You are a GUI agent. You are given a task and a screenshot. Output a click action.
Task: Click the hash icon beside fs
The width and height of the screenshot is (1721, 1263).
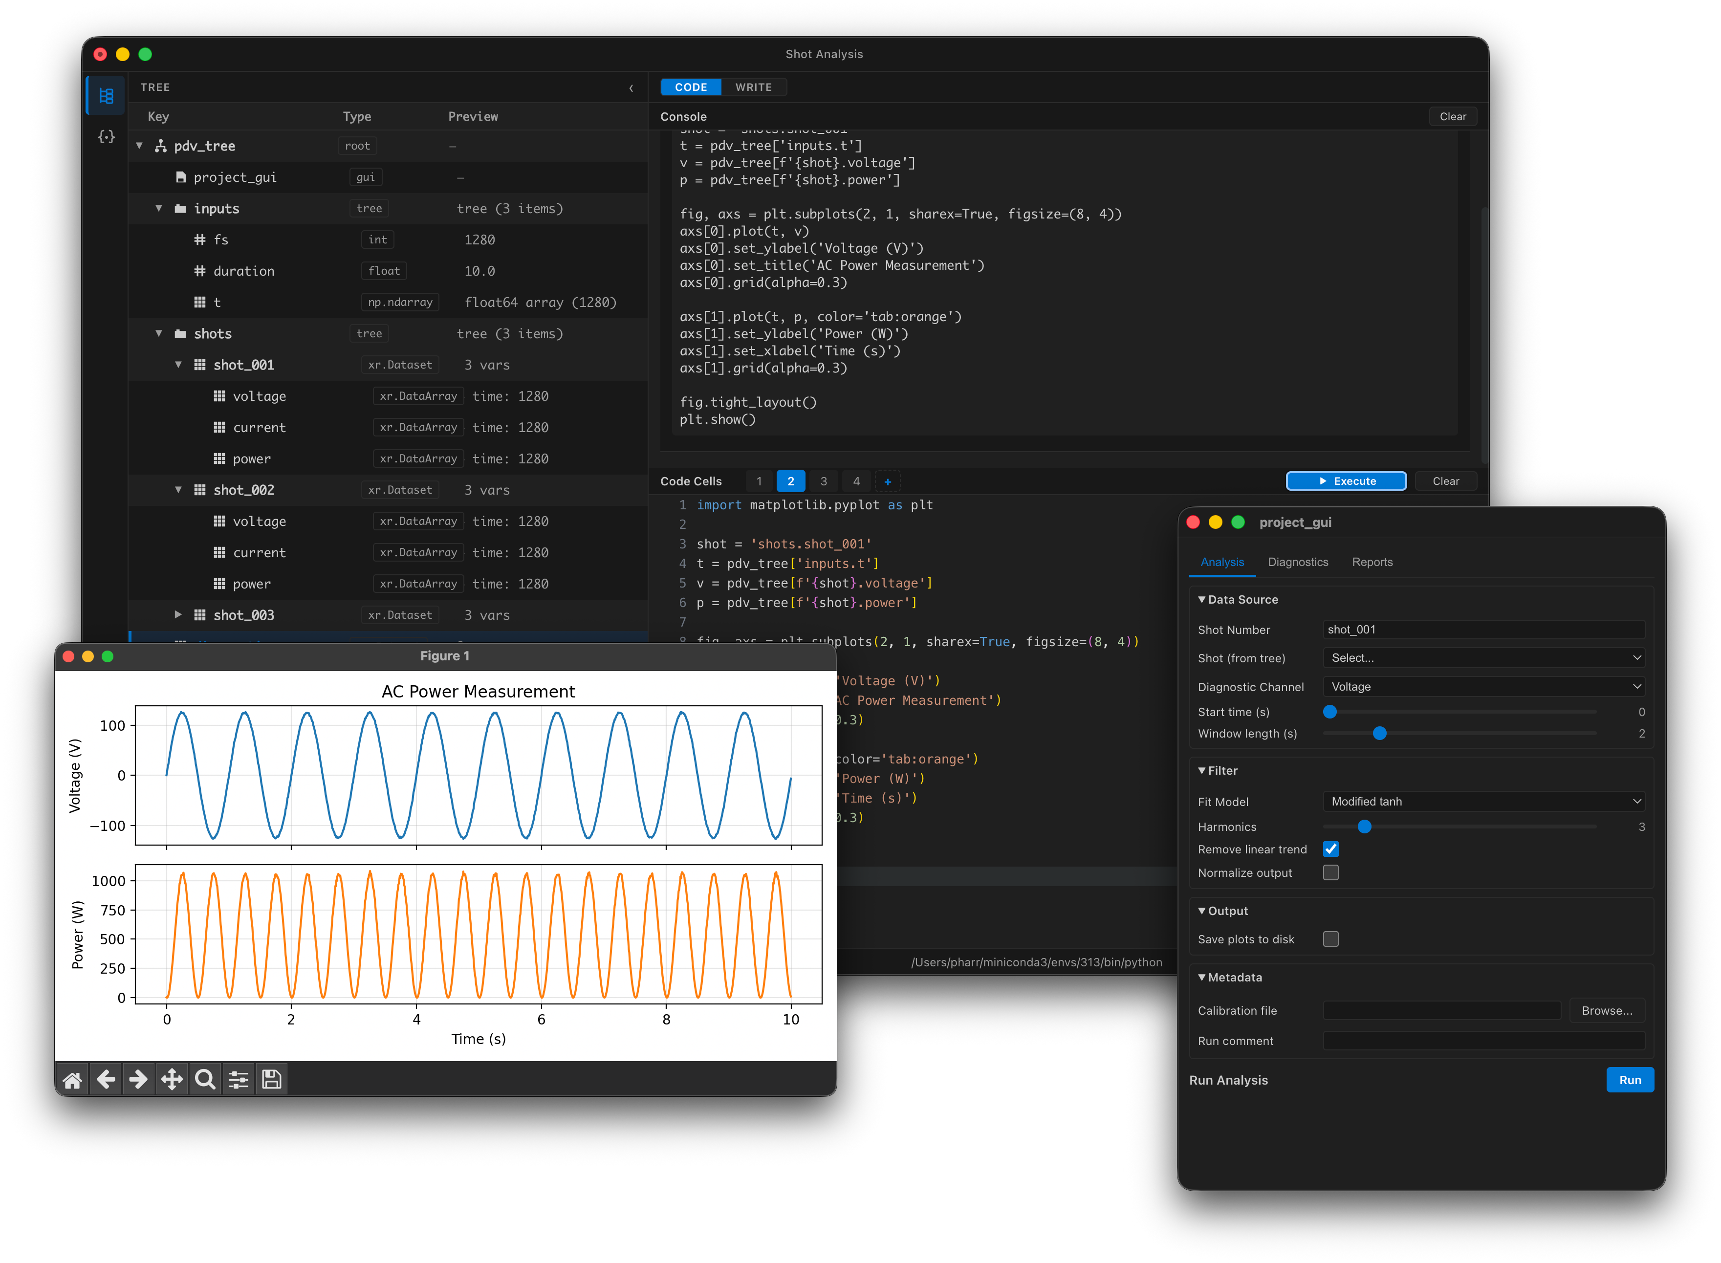coord(199,240)
